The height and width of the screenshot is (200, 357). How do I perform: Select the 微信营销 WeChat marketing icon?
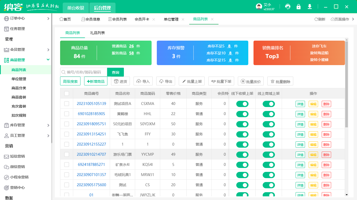(7, 167)
